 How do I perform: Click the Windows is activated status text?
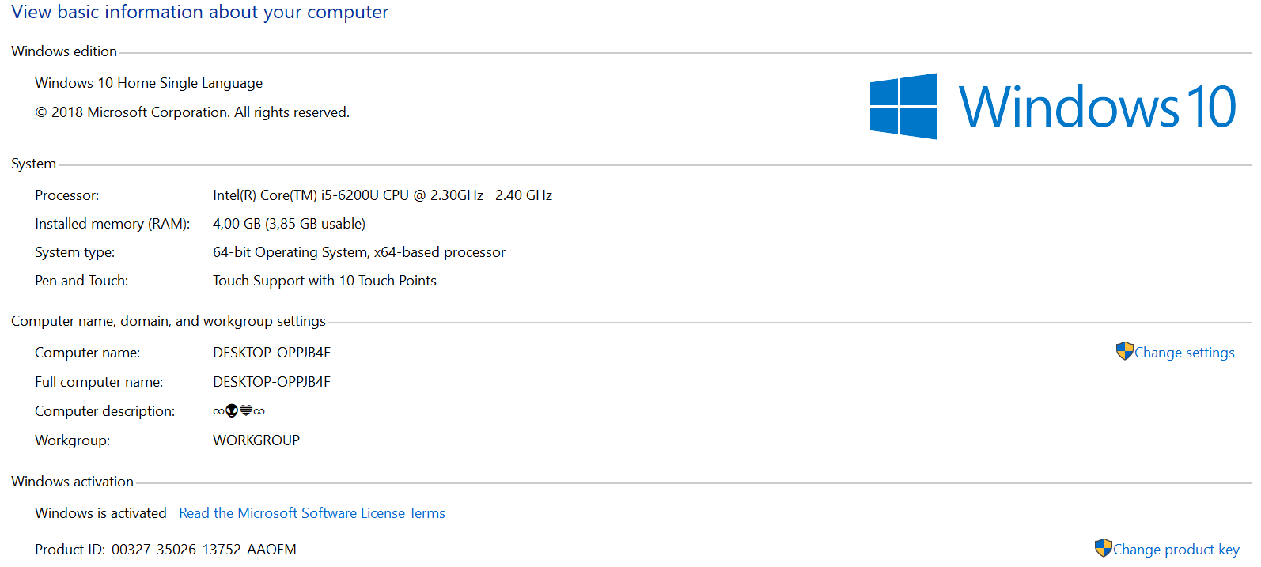pos(100,513)
